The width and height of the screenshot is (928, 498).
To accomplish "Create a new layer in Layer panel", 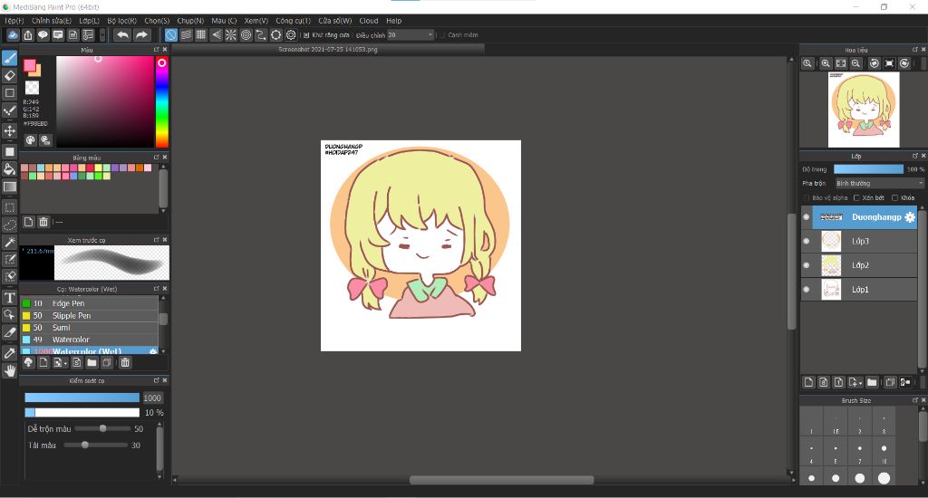I will click(x=808, y=383).
